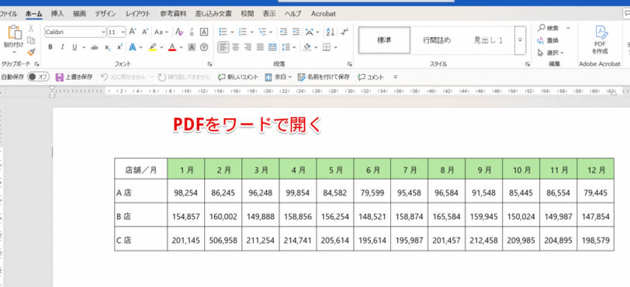630x287 pixels.
Task: Sort with the A-Z sort icon
Action: [x=331, y=32]
